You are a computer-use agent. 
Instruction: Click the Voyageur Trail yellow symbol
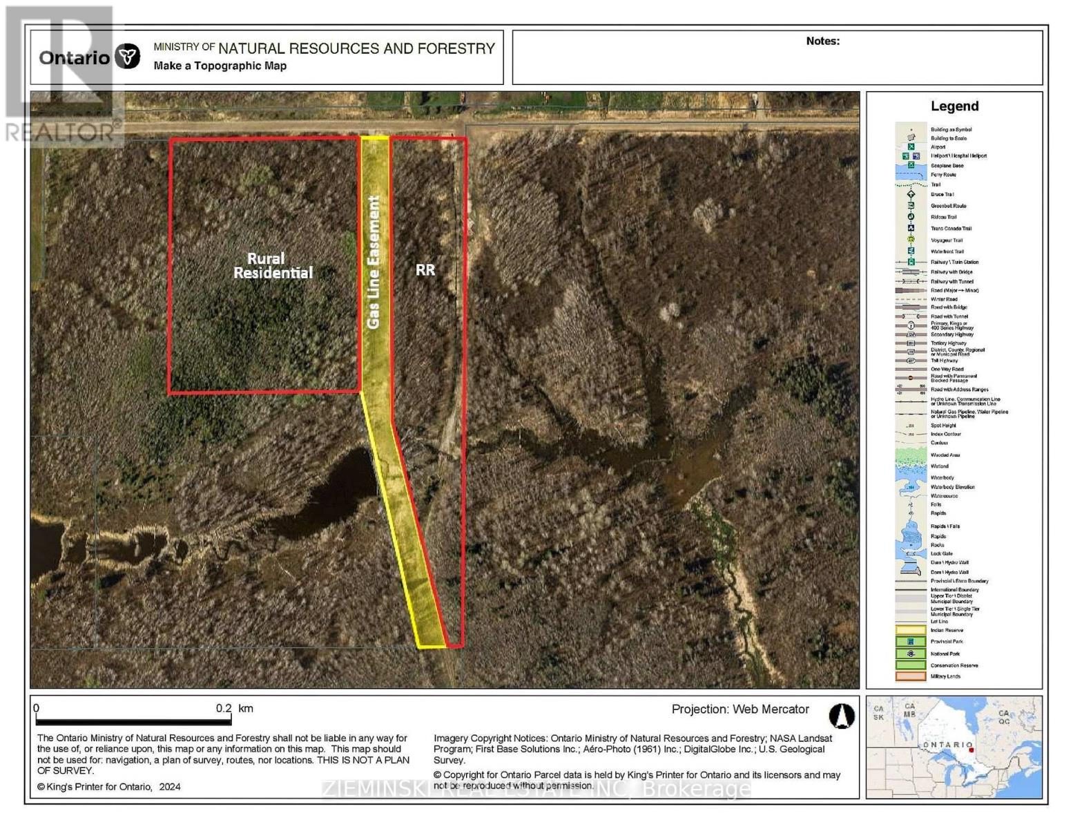tap(911, 240)
